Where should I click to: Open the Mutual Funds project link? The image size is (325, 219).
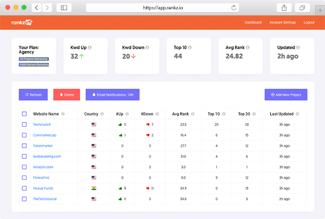click(x=43, y=188)
